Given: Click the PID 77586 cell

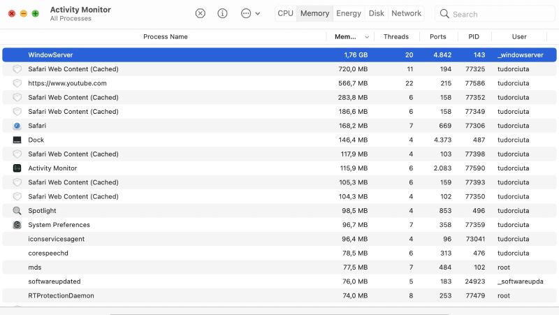Looking at the screenshot, I should pyautogui.click(x=475, y=83).
